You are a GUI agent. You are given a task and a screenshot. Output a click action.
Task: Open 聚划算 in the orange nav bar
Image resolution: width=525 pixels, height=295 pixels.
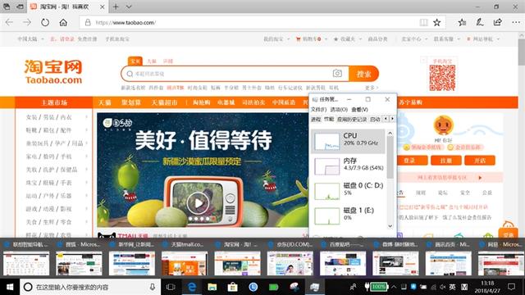pos(131,102)
